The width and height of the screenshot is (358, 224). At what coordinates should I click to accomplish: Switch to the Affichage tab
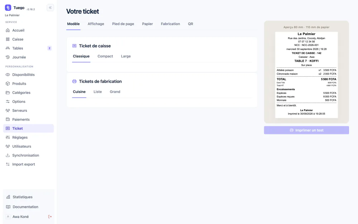coord(96,24)
